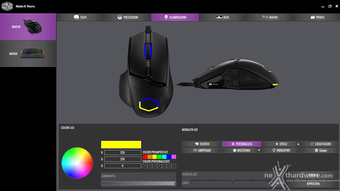Image resolution: width=340 pixels, height=191 pixels.
Task: Minimize the Cooler Master window
Action: (323, 7)
